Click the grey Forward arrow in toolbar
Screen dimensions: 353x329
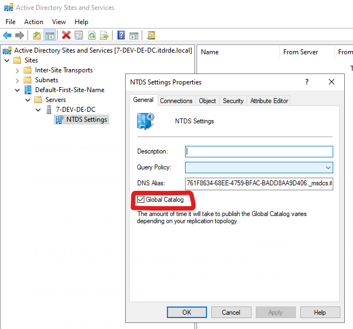click(x=20, y=35)
